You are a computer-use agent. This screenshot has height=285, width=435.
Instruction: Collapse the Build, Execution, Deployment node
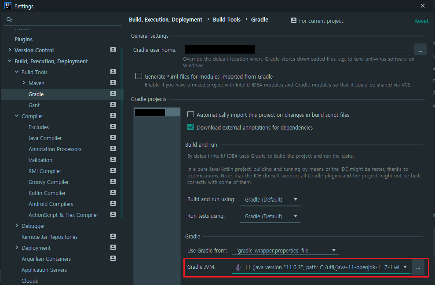pyautogui.click(x=10, y=61)
